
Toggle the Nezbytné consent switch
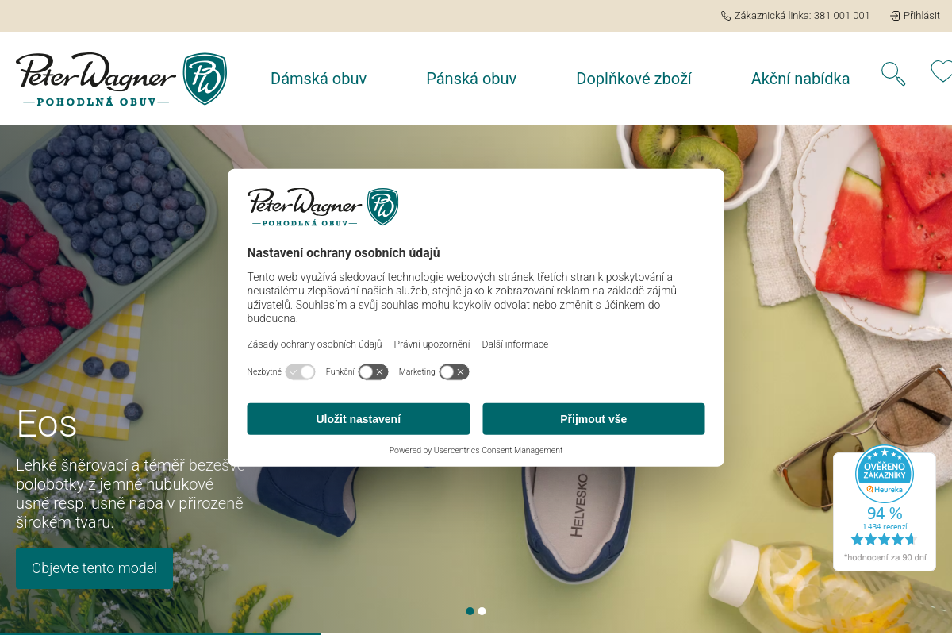point(301,371)
